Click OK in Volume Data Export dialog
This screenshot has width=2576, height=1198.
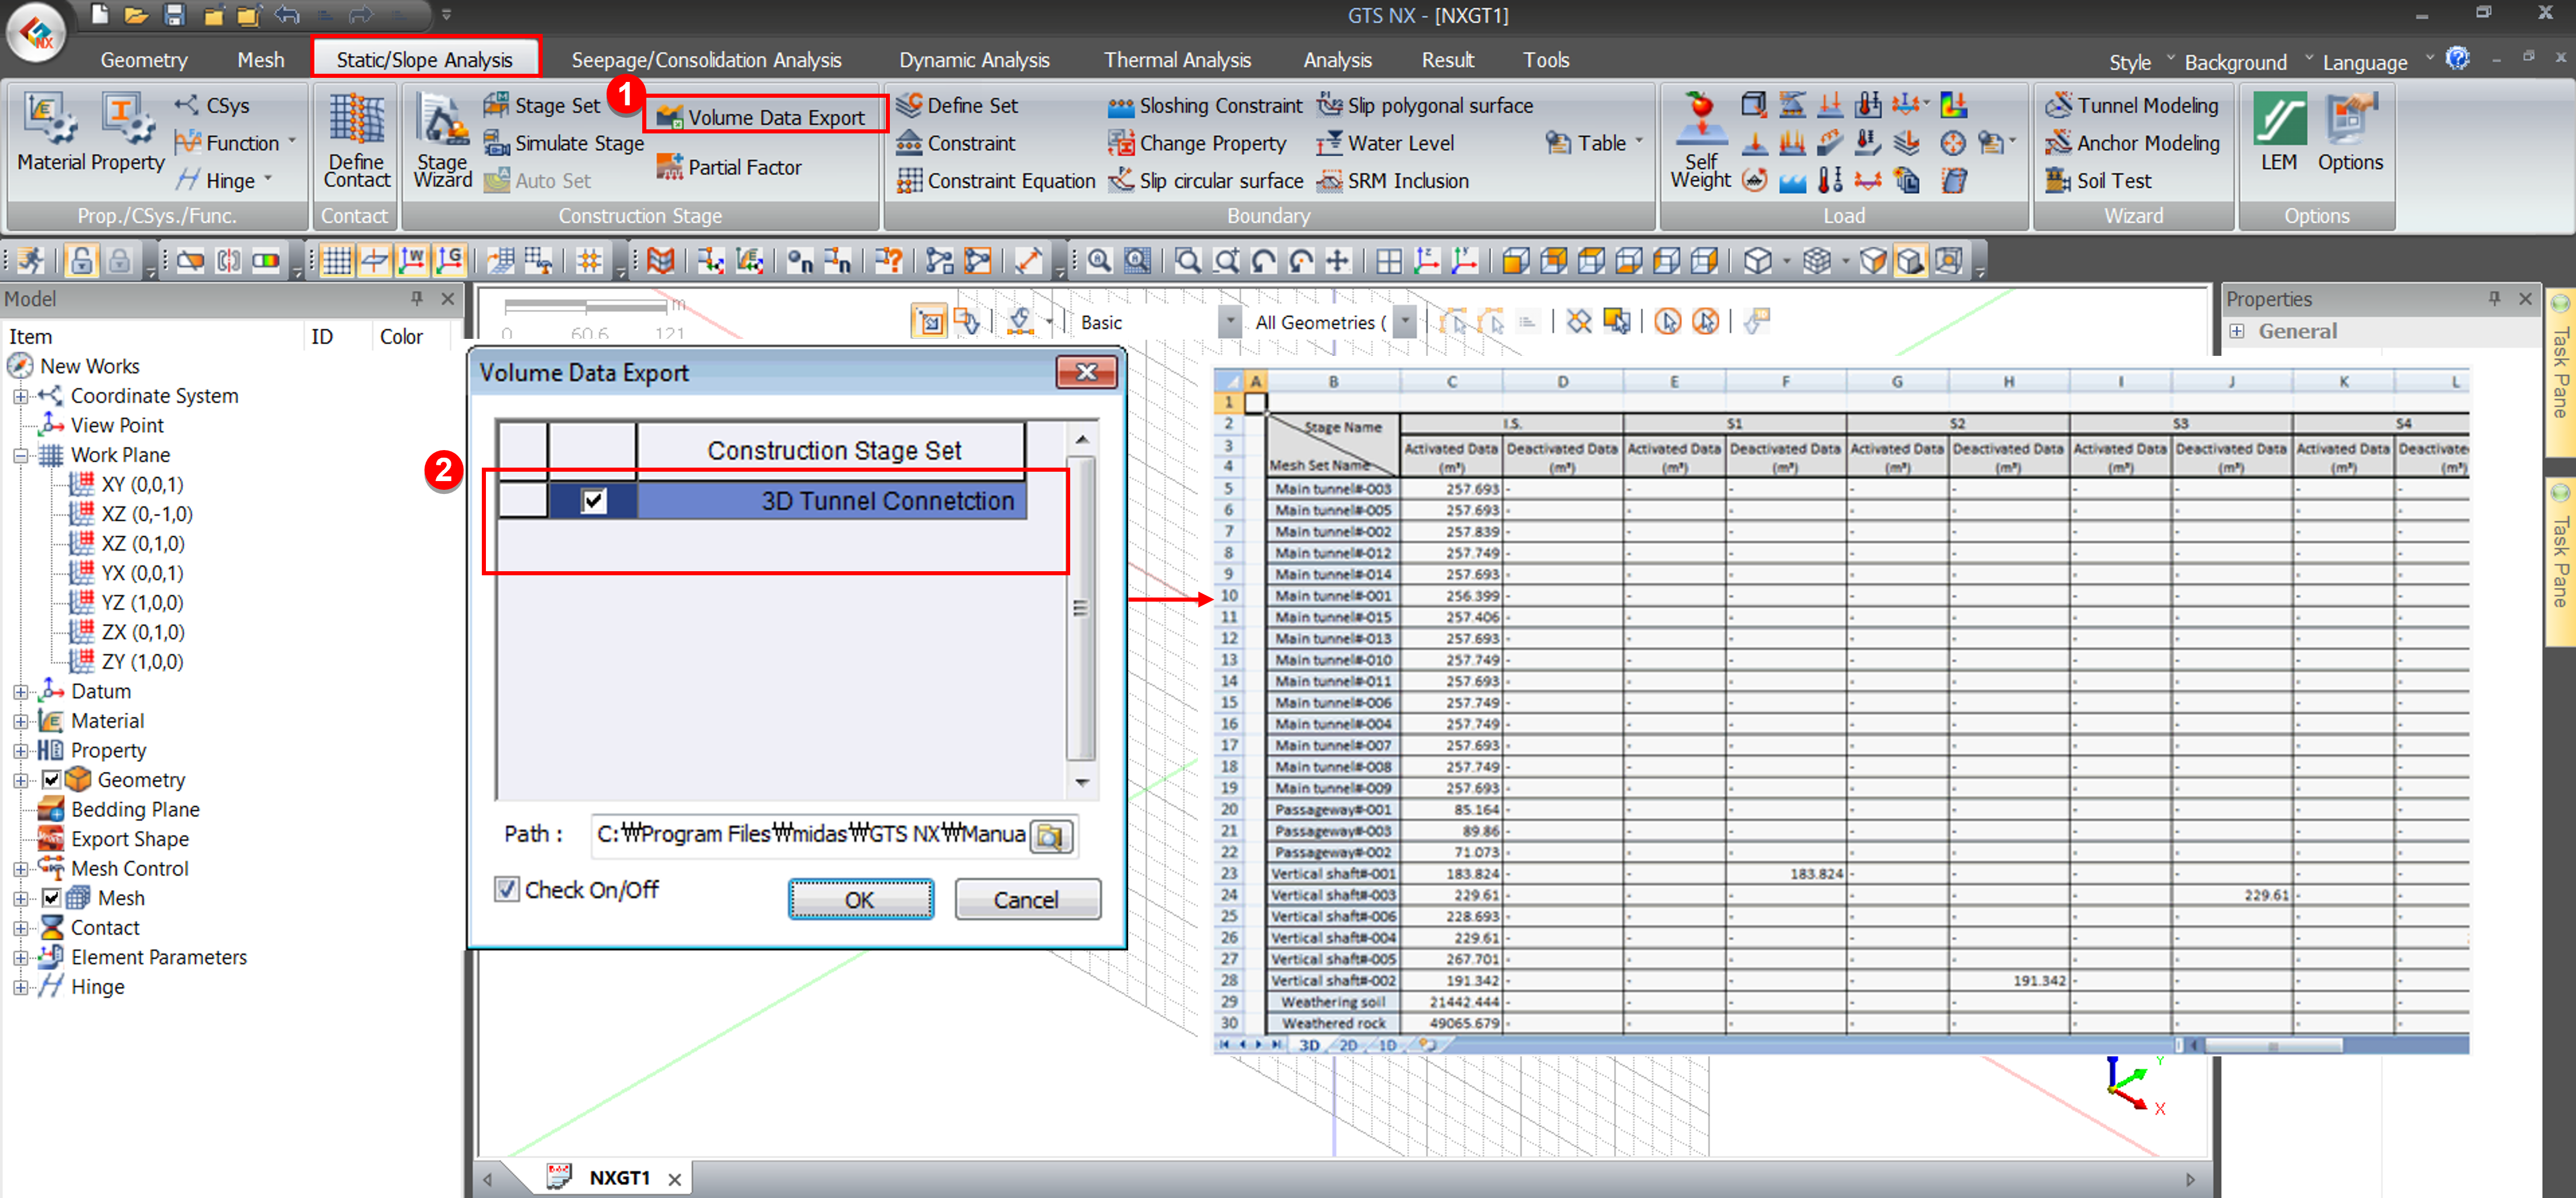click(860, 899)
